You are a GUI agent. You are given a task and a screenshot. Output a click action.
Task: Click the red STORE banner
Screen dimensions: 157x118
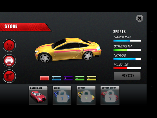(25, 26)
